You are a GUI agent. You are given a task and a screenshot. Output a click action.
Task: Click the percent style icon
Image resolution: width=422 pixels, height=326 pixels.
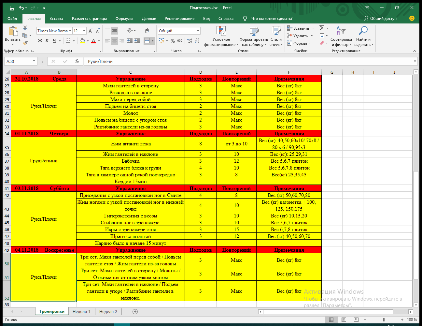tap(173, 41)
